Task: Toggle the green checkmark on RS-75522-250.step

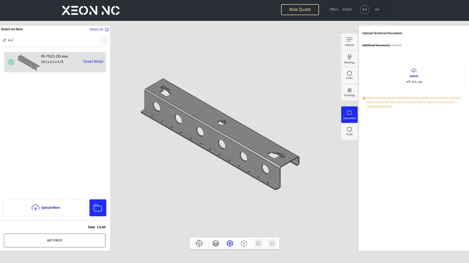Action: 11,62
